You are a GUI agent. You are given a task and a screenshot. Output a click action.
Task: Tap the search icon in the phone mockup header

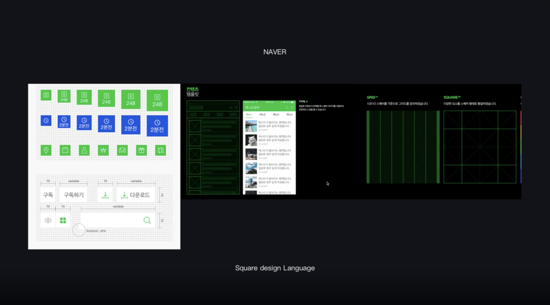(287, 107)
